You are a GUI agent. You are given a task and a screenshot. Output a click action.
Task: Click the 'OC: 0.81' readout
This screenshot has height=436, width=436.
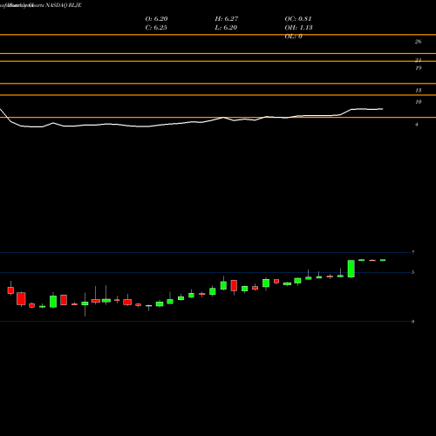[298, 19]
